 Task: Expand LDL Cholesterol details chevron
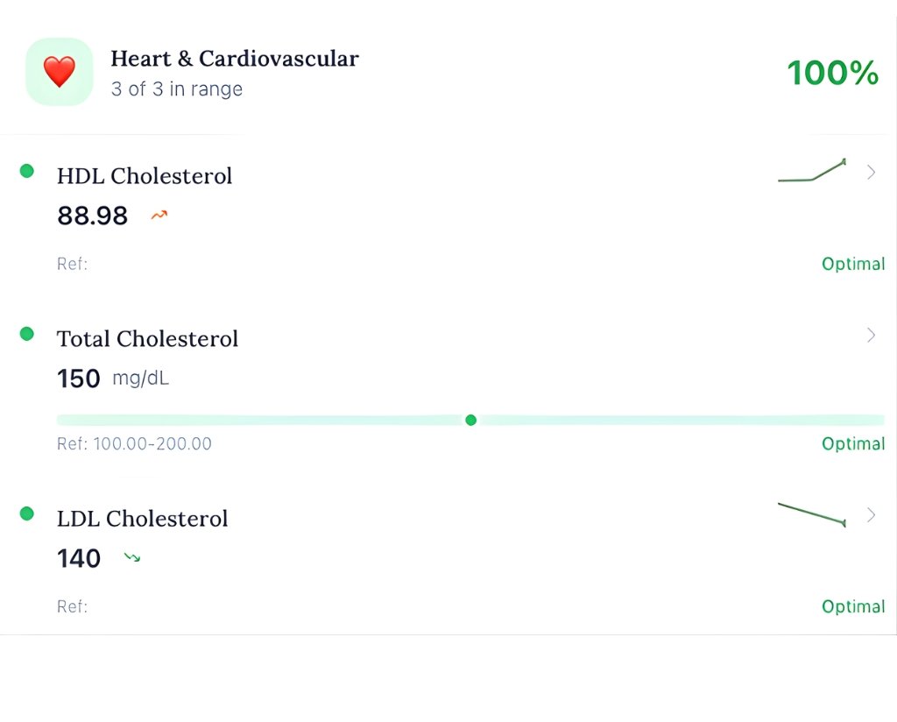coord(871,515)
